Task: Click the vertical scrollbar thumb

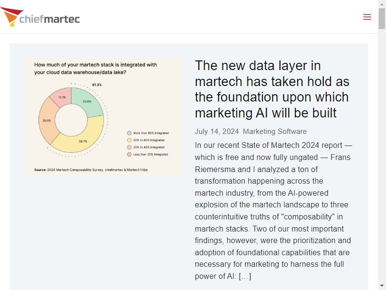Action: click(x=382, y=18)
